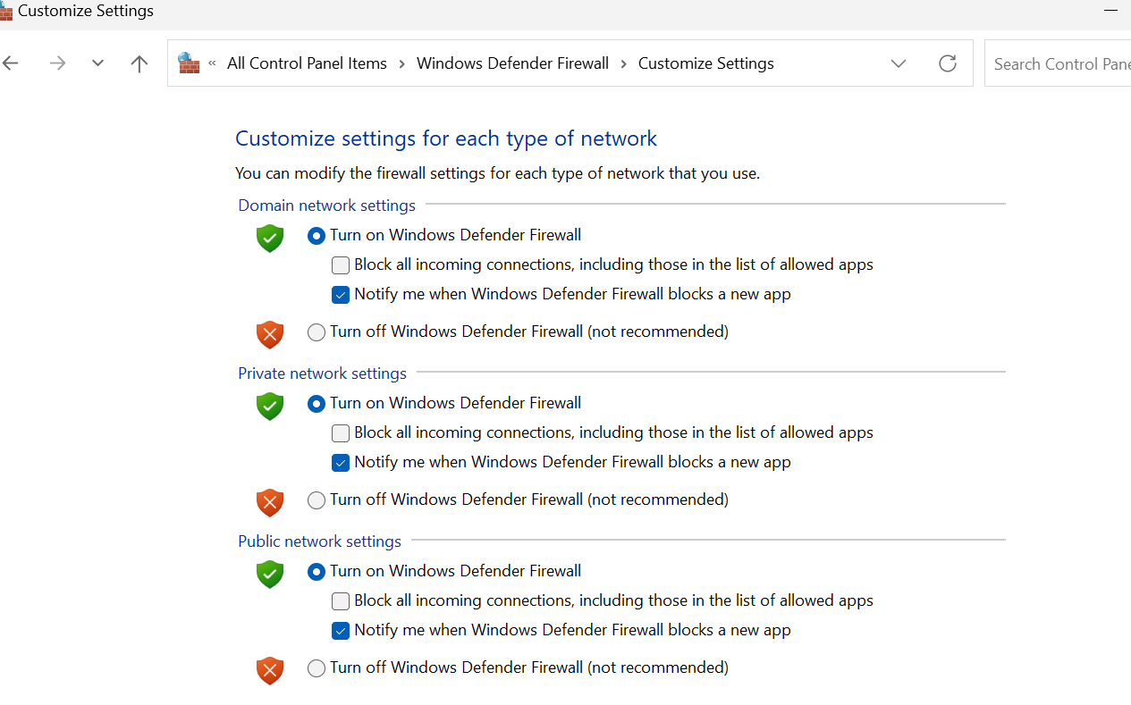
Task: Uncheck Notify me option under Public network
Action: [341, 631]
